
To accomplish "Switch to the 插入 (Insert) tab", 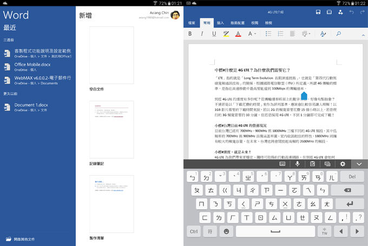I will [x=220, y=23].
